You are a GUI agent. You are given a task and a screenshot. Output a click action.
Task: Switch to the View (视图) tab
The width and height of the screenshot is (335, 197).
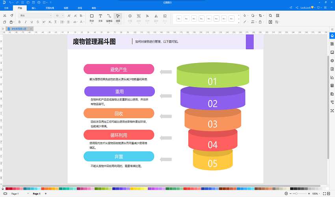click(x=66, y=8)
